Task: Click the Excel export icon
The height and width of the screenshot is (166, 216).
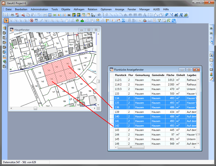Action: (169, 21)
